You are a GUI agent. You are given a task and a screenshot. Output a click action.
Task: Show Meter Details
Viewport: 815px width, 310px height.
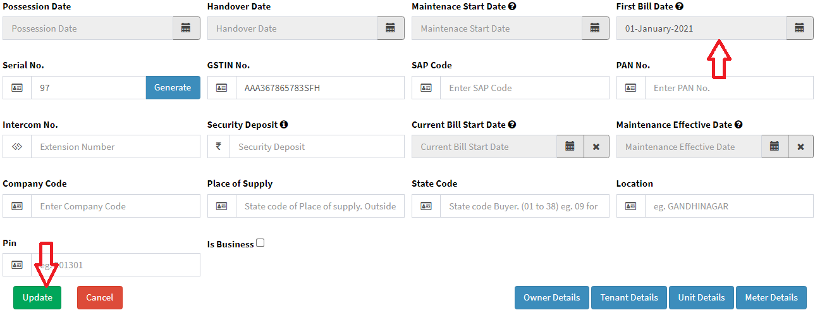click(771, 297)
